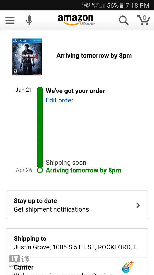Tap the We've got your order heading
This screenshot has height=275, width=154.
point(75,91)
